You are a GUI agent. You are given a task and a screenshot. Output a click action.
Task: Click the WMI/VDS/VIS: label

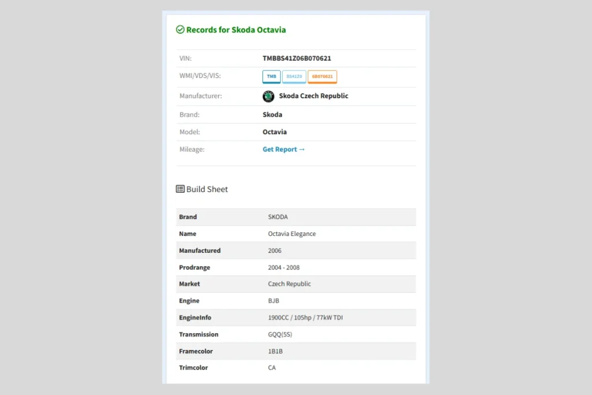(x=200, y=76)
